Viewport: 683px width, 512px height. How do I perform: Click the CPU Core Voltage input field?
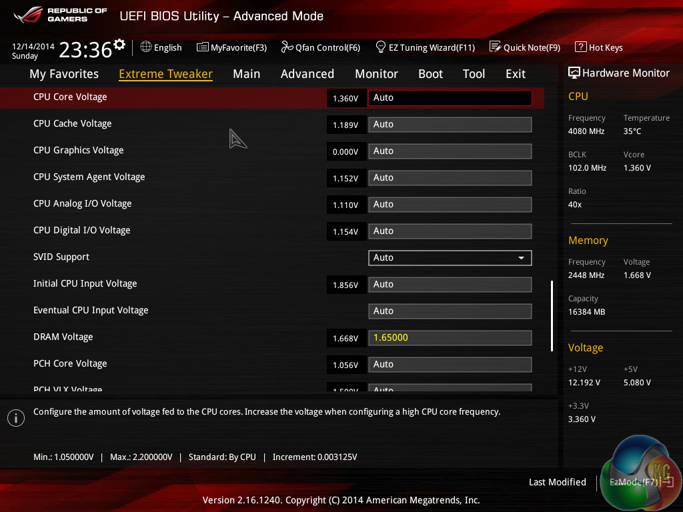click(x=450, y=98)
